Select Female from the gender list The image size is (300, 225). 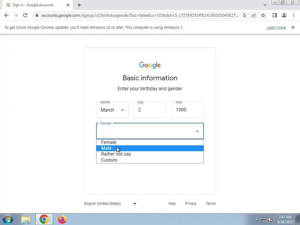150,142
